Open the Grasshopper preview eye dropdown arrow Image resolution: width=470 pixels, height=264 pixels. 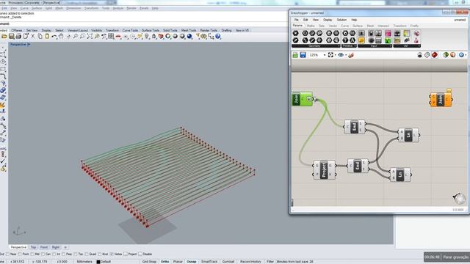click(346, 55)
